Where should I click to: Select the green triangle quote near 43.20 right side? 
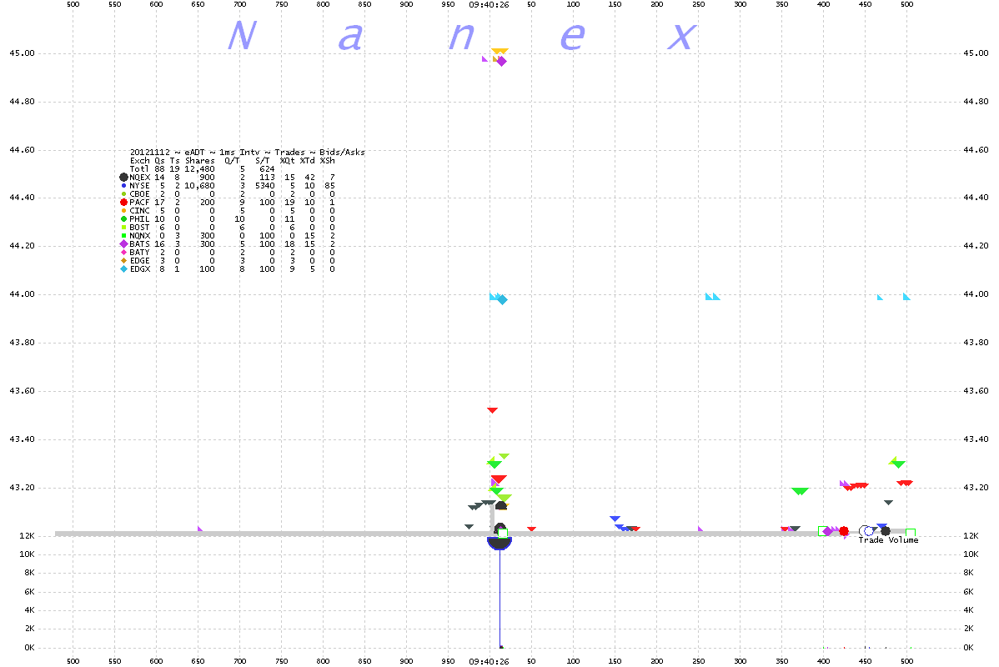coord(801,491)
